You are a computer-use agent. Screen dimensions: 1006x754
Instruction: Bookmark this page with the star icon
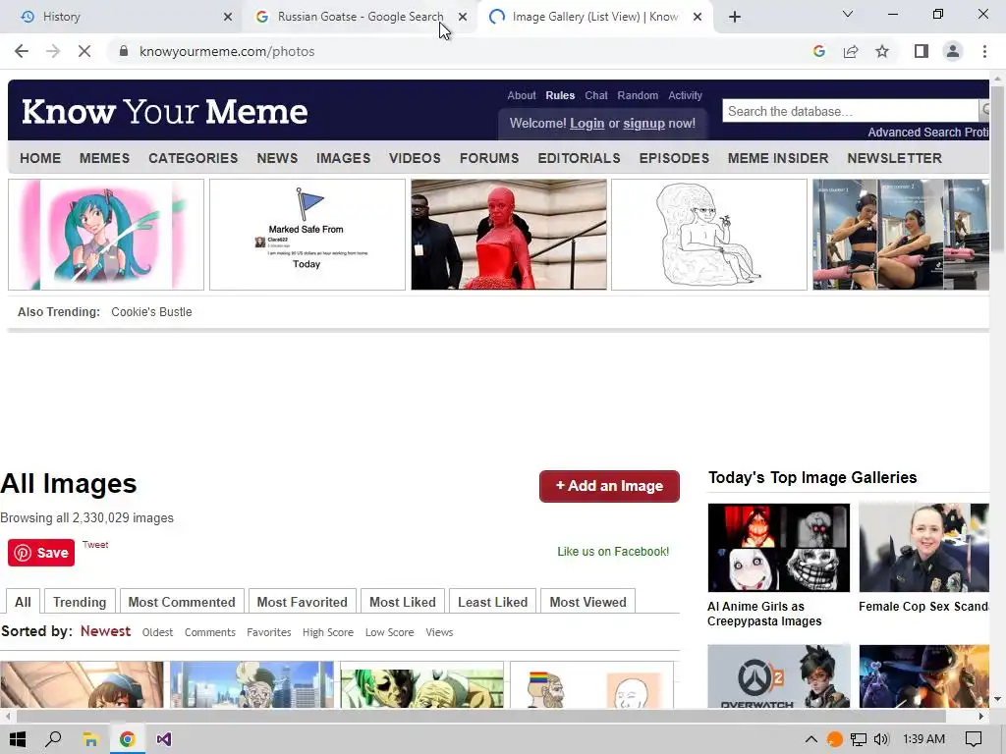(x=882, y=51)
